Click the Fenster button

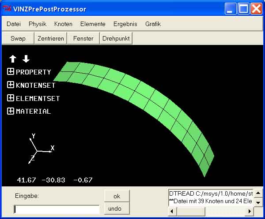tap(83, 38)
